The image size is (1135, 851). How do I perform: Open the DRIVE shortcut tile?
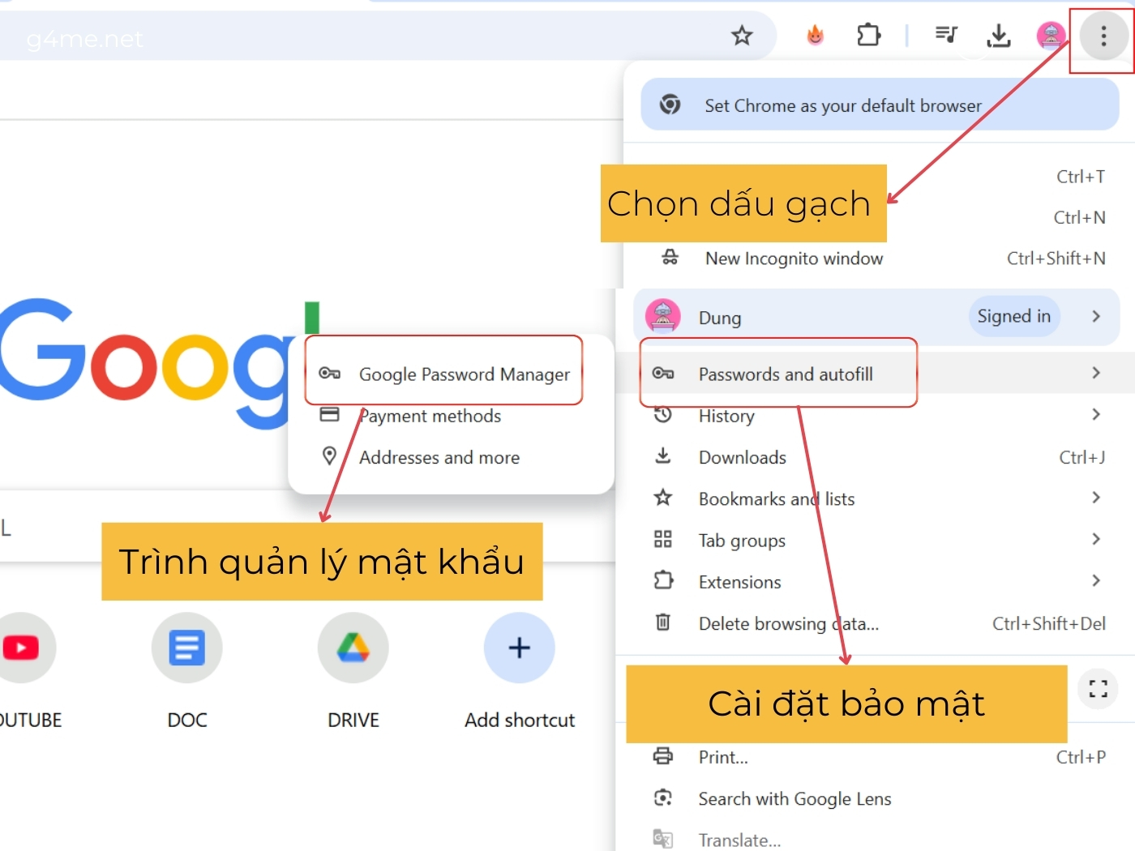click(x=353, y=648)
